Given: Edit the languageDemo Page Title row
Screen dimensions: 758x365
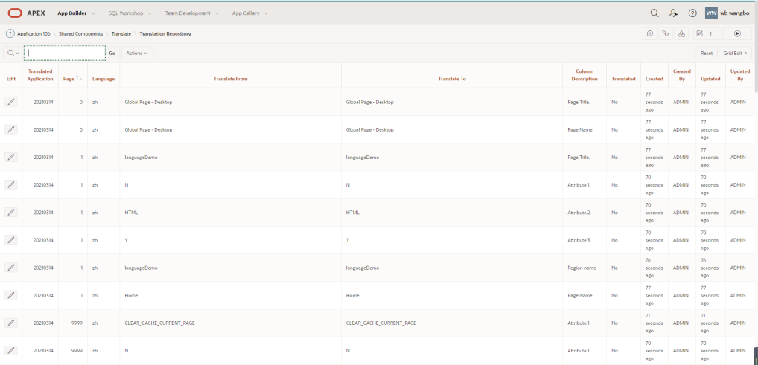Looking at the screenshot, I should (x=11, y=157).
